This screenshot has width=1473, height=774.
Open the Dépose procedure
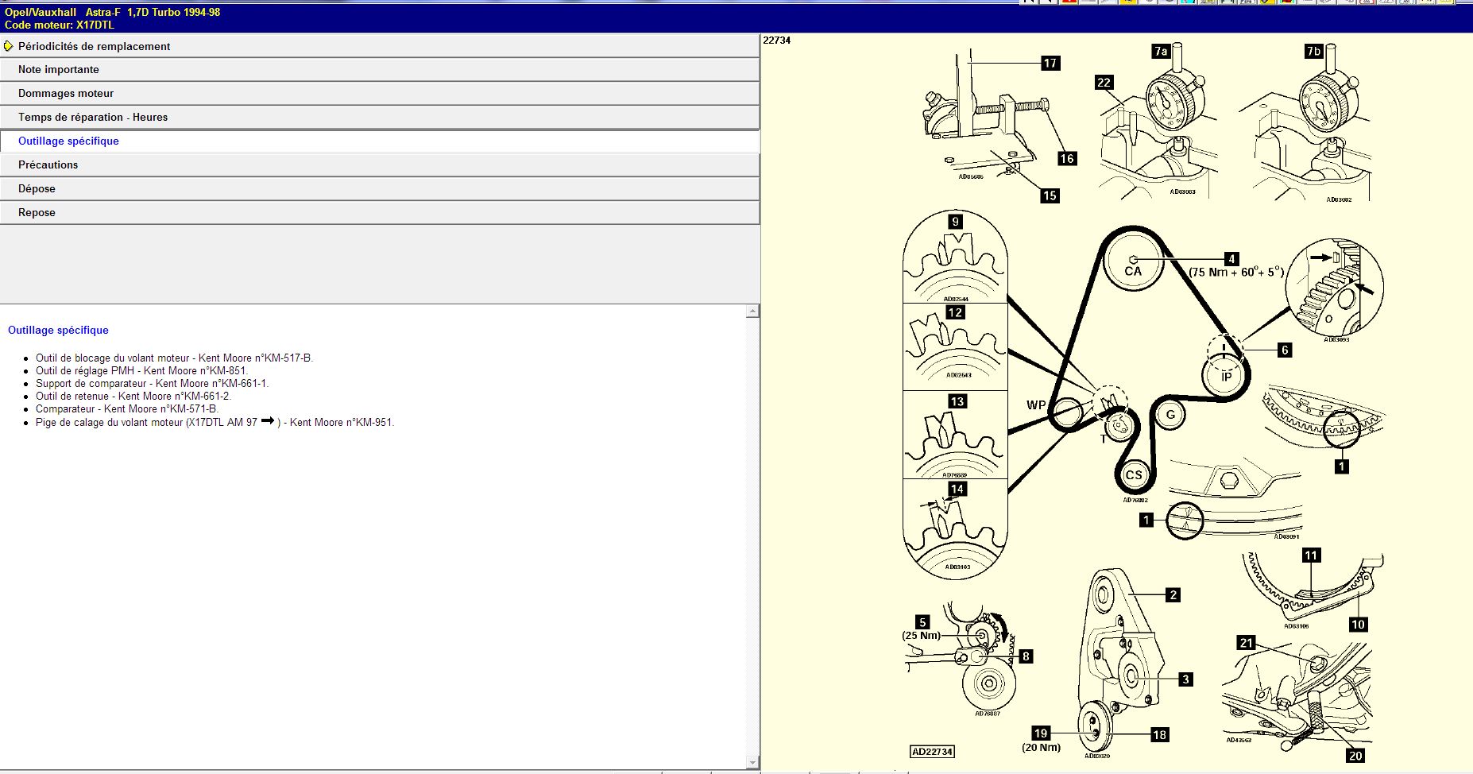[37, 189]
